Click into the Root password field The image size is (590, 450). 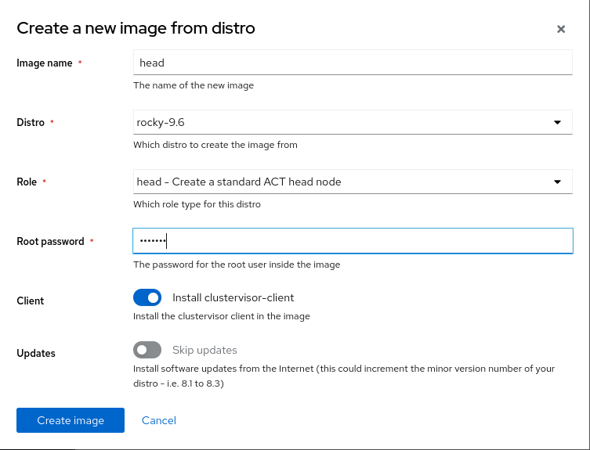pos(353,241)
